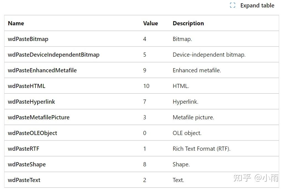Select the Value column header
This screenshot has width=286, height=190.
150,23
